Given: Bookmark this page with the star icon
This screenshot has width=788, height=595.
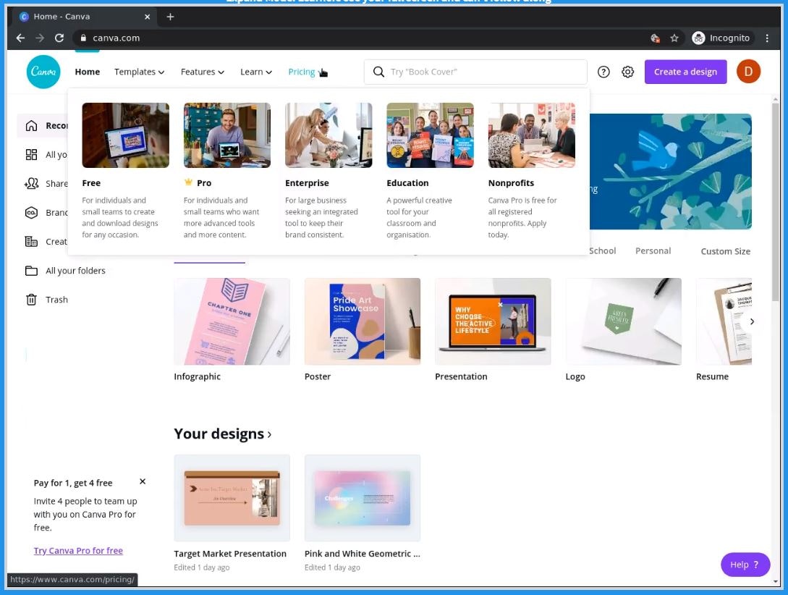Looking at the screenshot, I should [x=674, y=38].
